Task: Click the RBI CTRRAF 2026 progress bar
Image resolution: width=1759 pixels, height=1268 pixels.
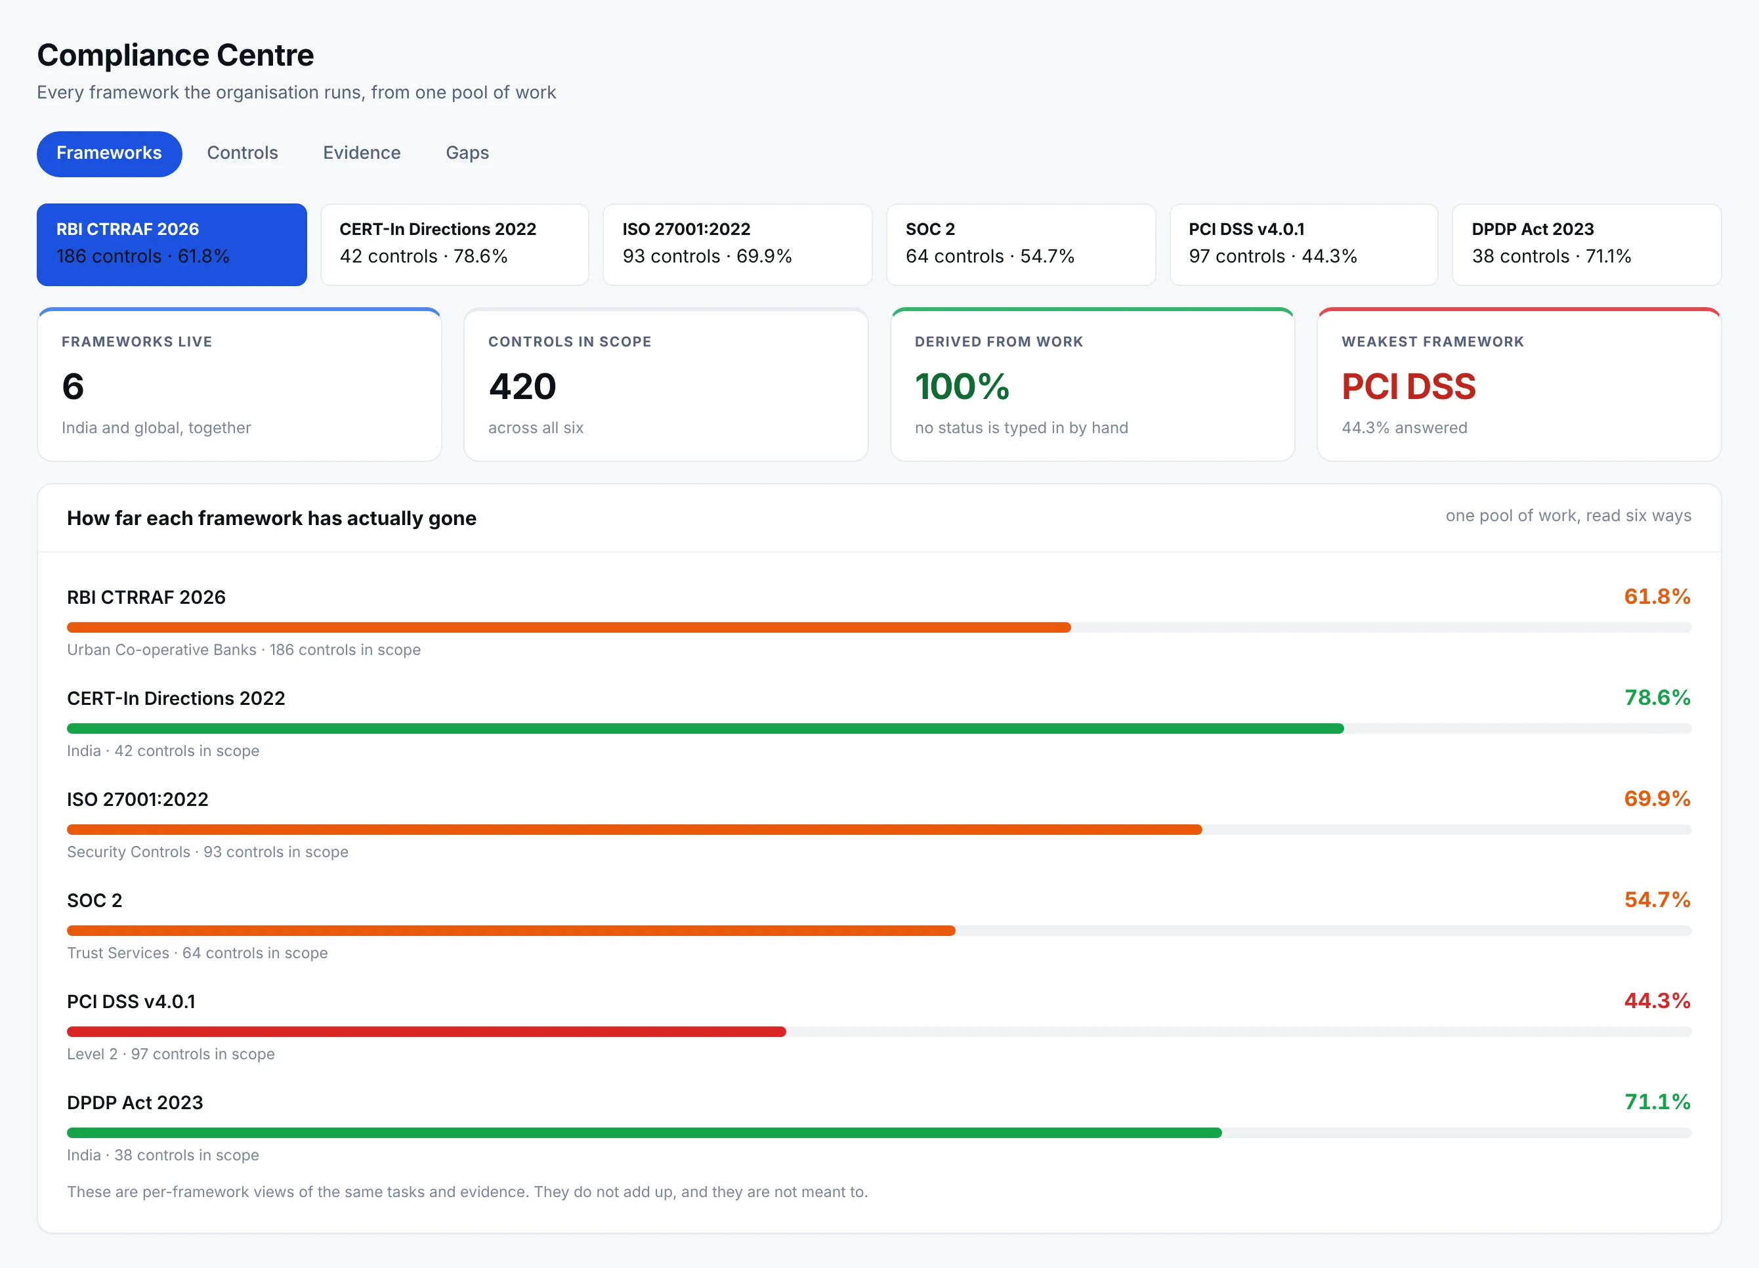Action: pyautogui.click(x=879, y=627)
